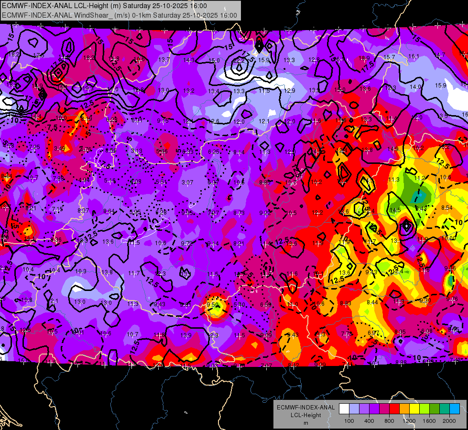Click the yellow legend swatch
The height and width of the screenshot is (430, 468).
pos(414,409)
